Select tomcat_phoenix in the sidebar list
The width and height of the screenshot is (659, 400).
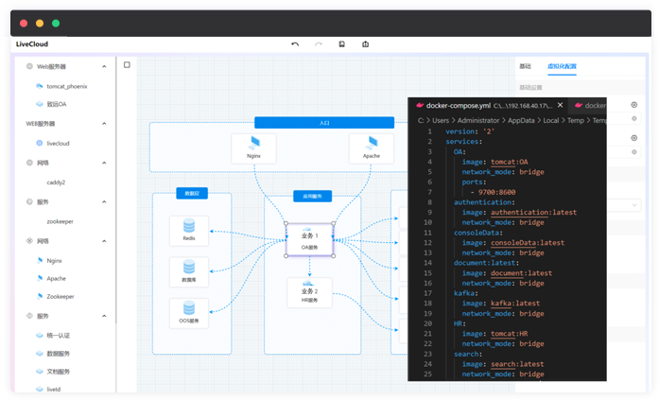tap(66, 86)
